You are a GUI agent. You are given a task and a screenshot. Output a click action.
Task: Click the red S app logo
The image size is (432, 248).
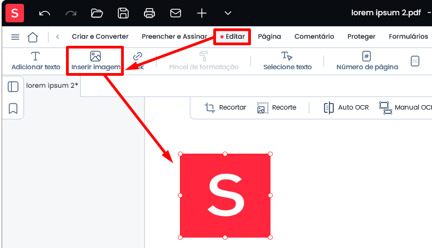tap(15, 13)
